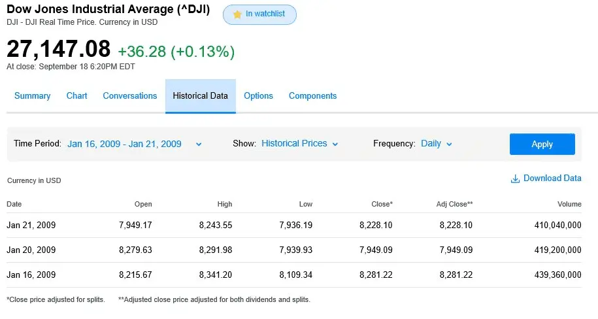Switch to the Summary tab
This screenshot has width=598, height=319.
[32, 96]
